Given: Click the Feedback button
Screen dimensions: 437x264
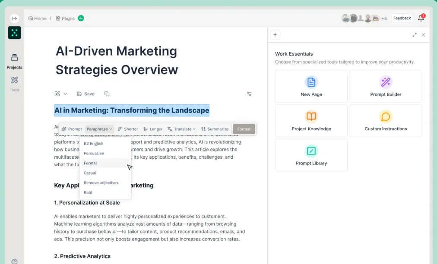Looking at the screenshot, I should (402, 18).
